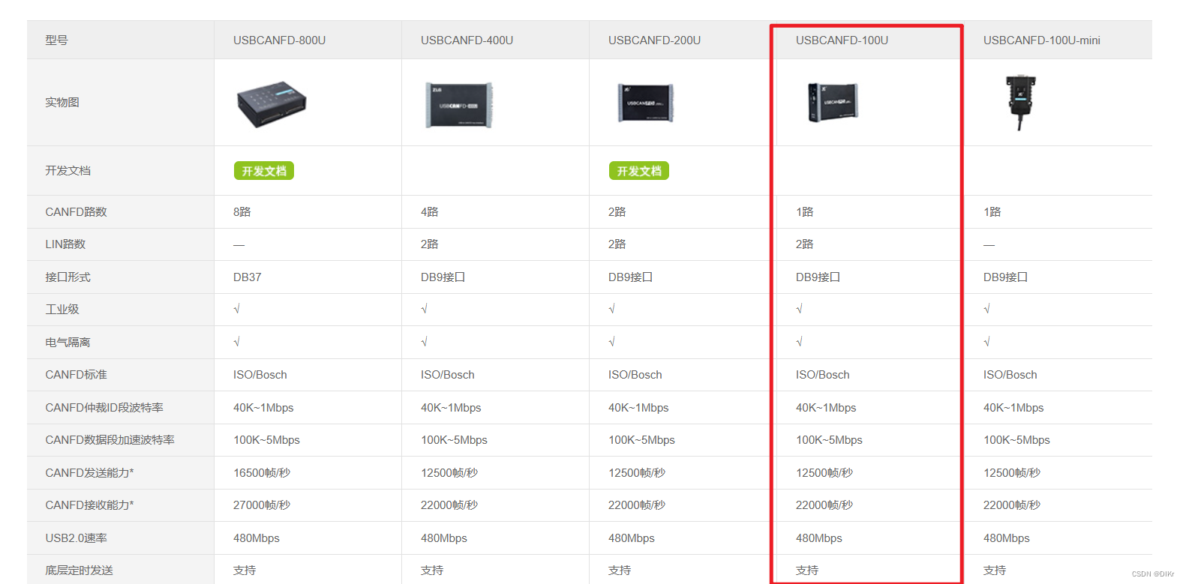Click the USBCANFD-100U product image
The width and height of the screenshot is (1186, 584).
click(x=833, y=102)
